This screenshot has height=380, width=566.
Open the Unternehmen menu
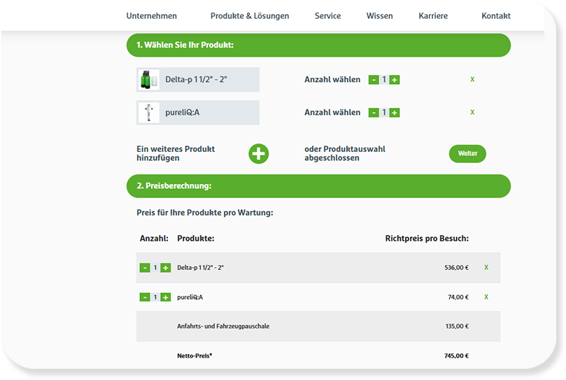[x=151, y=16]
